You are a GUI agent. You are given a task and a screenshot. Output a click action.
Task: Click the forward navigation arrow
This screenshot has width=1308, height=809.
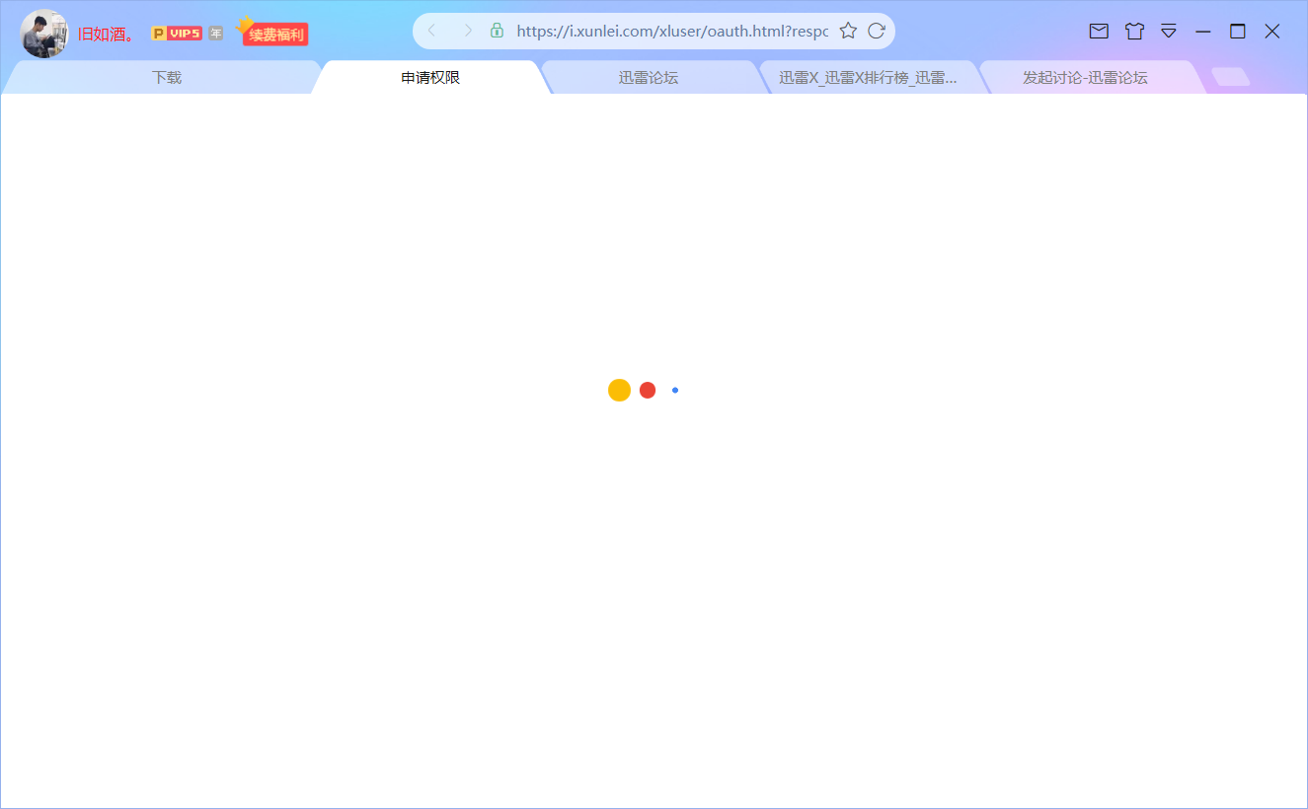tap(467, 30)
